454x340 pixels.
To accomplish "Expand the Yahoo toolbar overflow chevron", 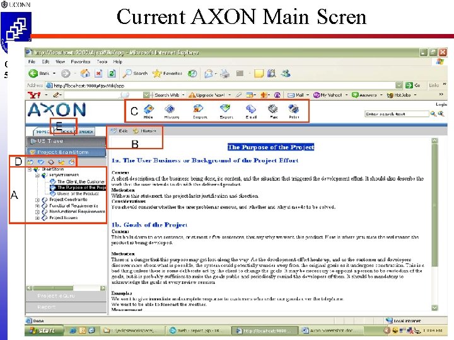I will (441, 94).
